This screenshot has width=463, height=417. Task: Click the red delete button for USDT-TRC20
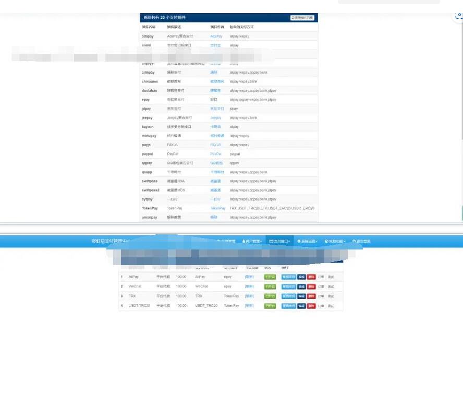tap(311, 306)
